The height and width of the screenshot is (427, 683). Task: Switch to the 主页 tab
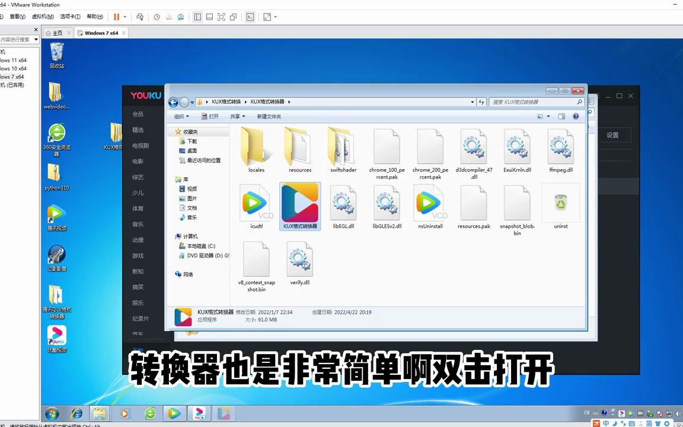point(56,33)
